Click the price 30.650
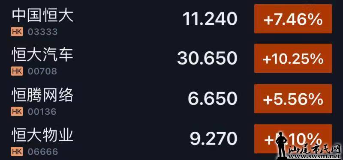343x160 pixels. click(x=207, y=58)
